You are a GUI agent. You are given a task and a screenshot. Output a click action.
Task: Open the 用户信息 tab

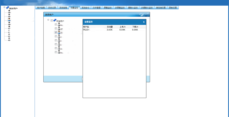pyautogui.click(x=41, y=8)
